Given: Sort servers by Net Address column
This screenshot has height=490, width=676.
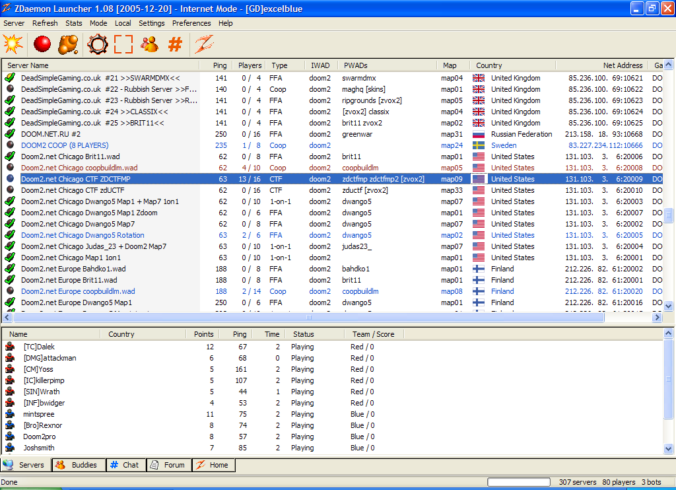Looking at the screenshot, I should coord(603,65).
